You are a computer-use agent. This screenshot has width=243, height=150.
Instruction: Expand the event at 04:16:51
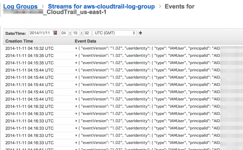(76, 149)
